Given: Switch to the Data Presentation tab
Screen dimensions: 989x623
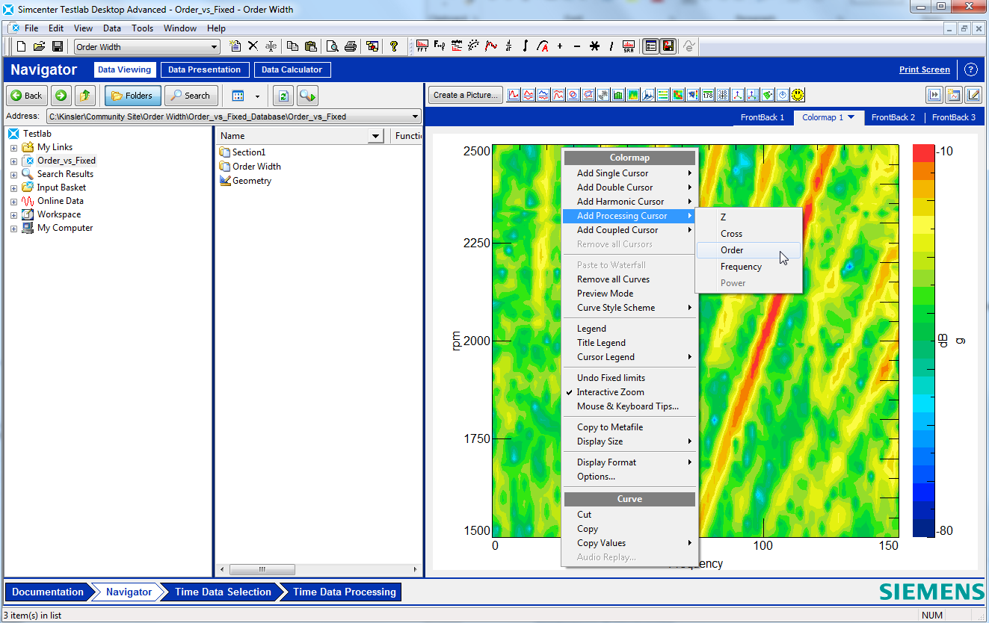Looking at the screenshot, I should pos(204,69).
